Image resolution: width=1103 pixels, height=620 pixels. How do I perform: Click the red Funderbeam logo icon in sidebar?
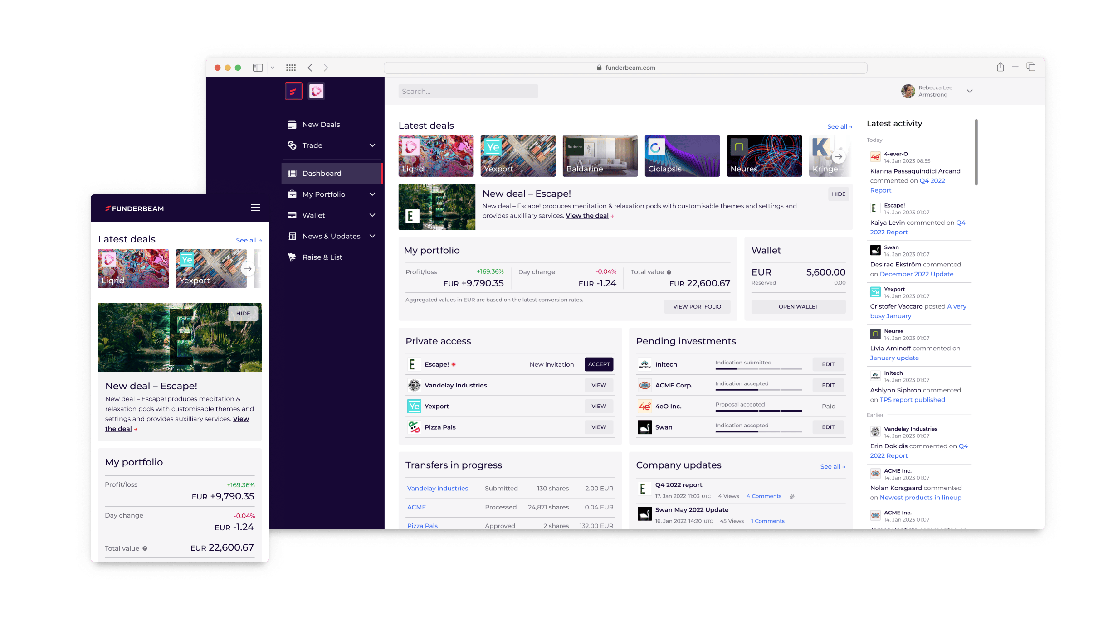(x=293, y=92)
